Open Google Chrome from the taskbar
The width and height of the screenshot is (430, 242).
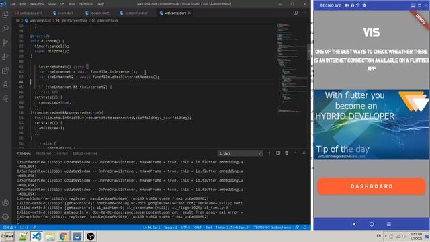pos(63,236)
